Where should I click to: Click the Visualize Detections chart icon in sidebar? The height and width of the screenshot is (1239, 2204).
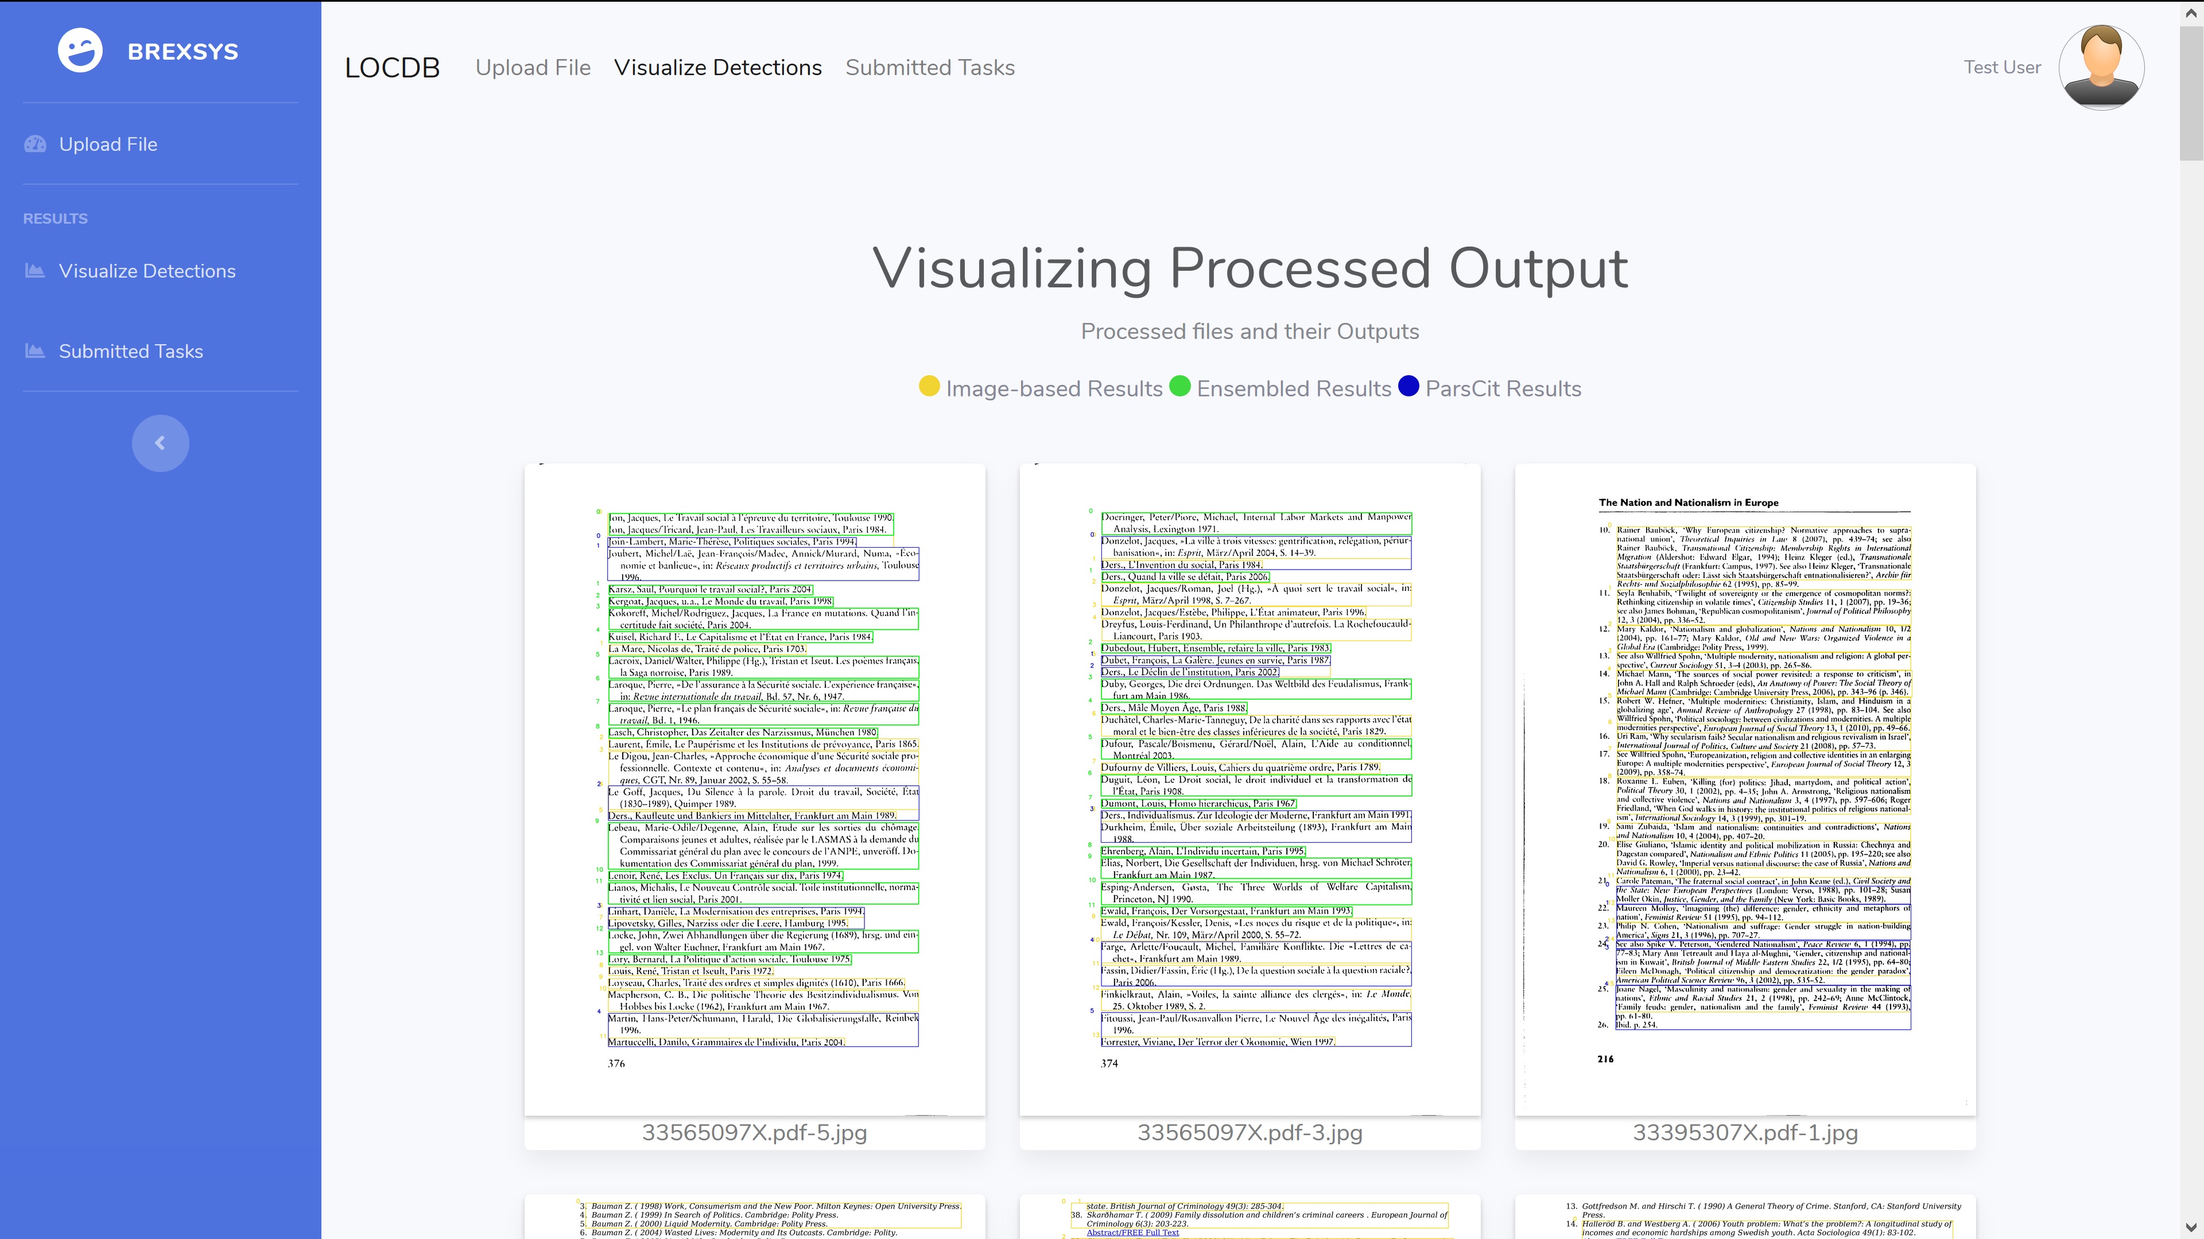point(35,270)
